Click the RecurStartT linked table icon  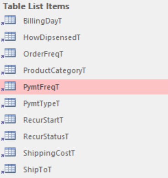8,119
